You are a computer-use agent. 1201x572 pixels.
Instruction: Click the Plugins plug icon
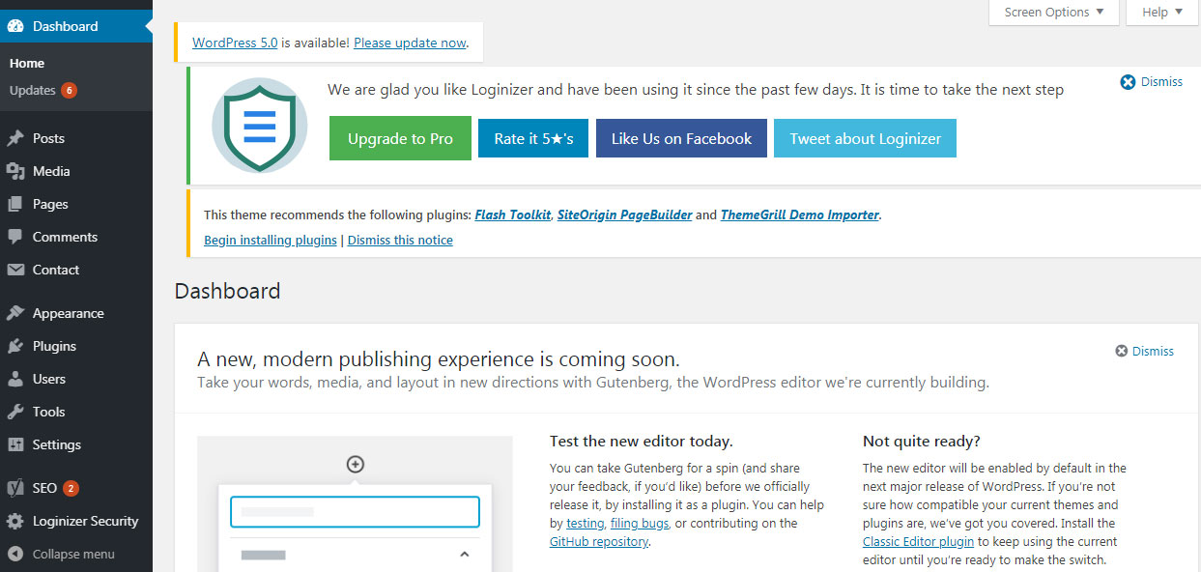(x=15, y=346)
